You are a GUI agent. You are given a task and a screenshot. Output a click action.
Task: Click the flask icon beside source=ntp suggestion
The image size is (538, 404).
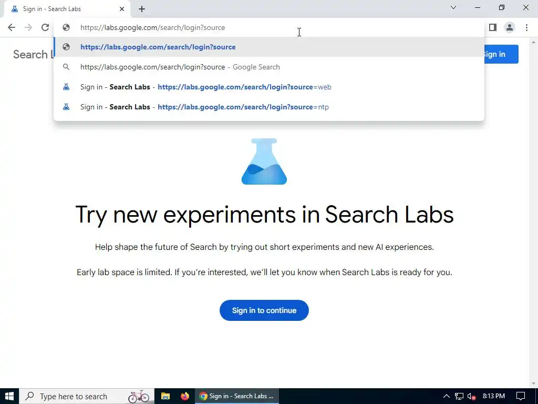pos(66,107)
